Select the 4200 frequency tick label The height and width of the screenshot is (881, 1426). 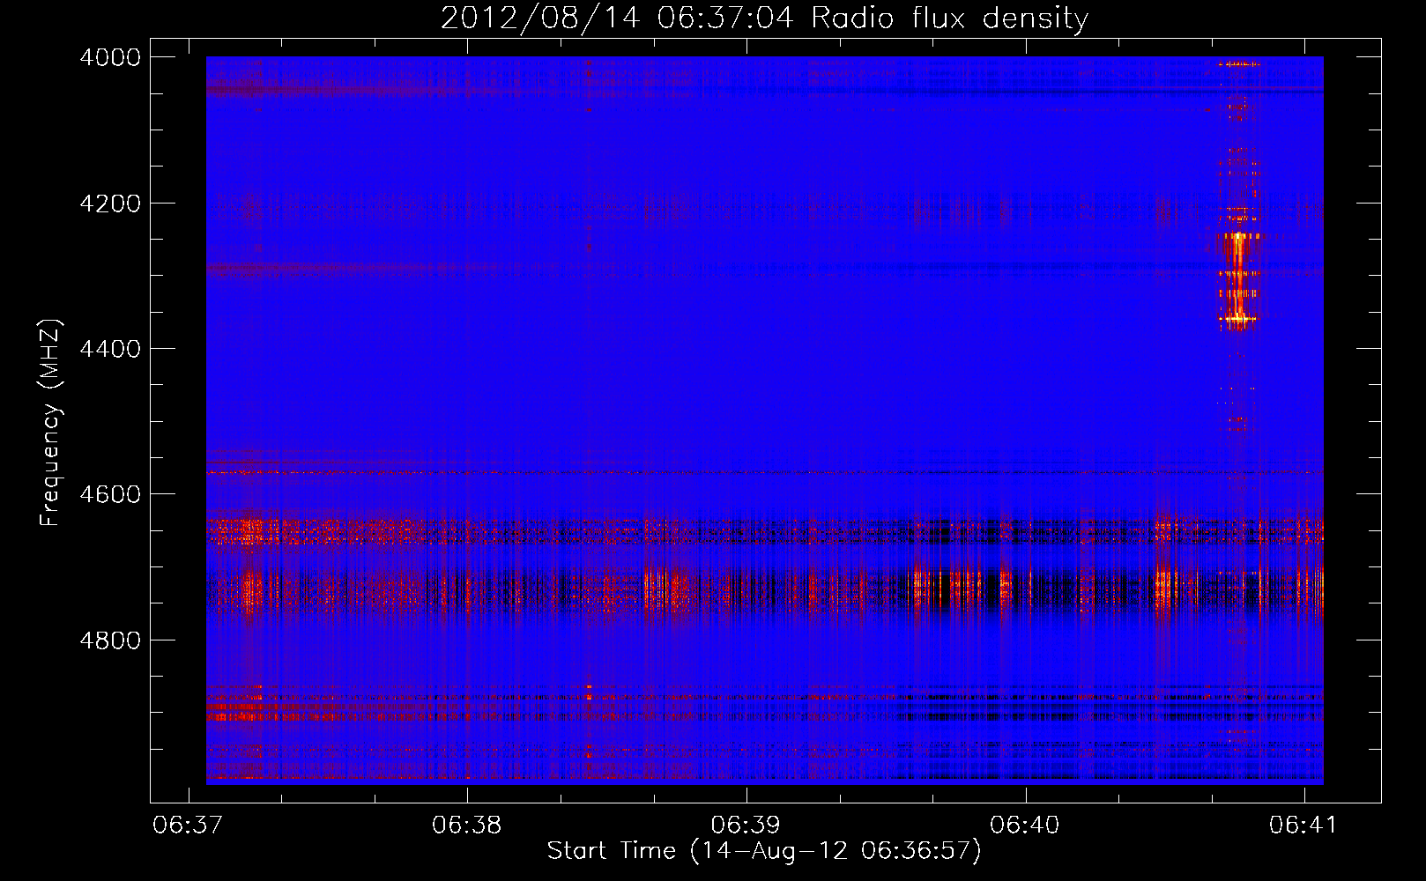coord(110,204)
